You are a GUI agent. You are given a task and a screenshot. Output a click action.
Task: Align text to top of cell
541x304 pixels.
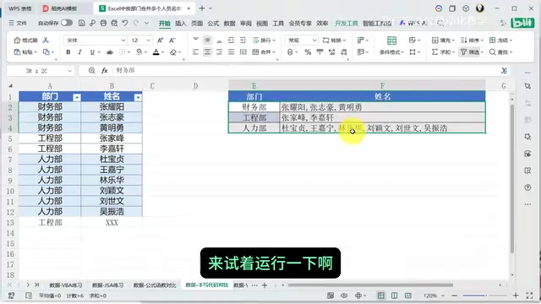[195, 40]
